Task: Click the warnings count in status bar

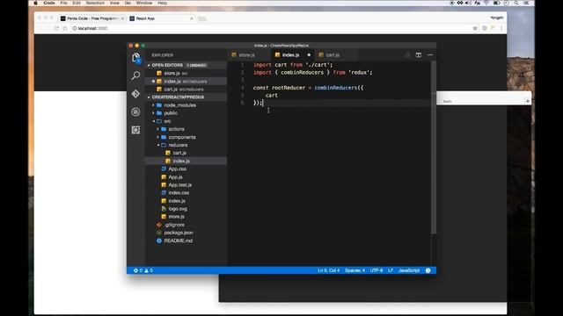Action: 149,270
